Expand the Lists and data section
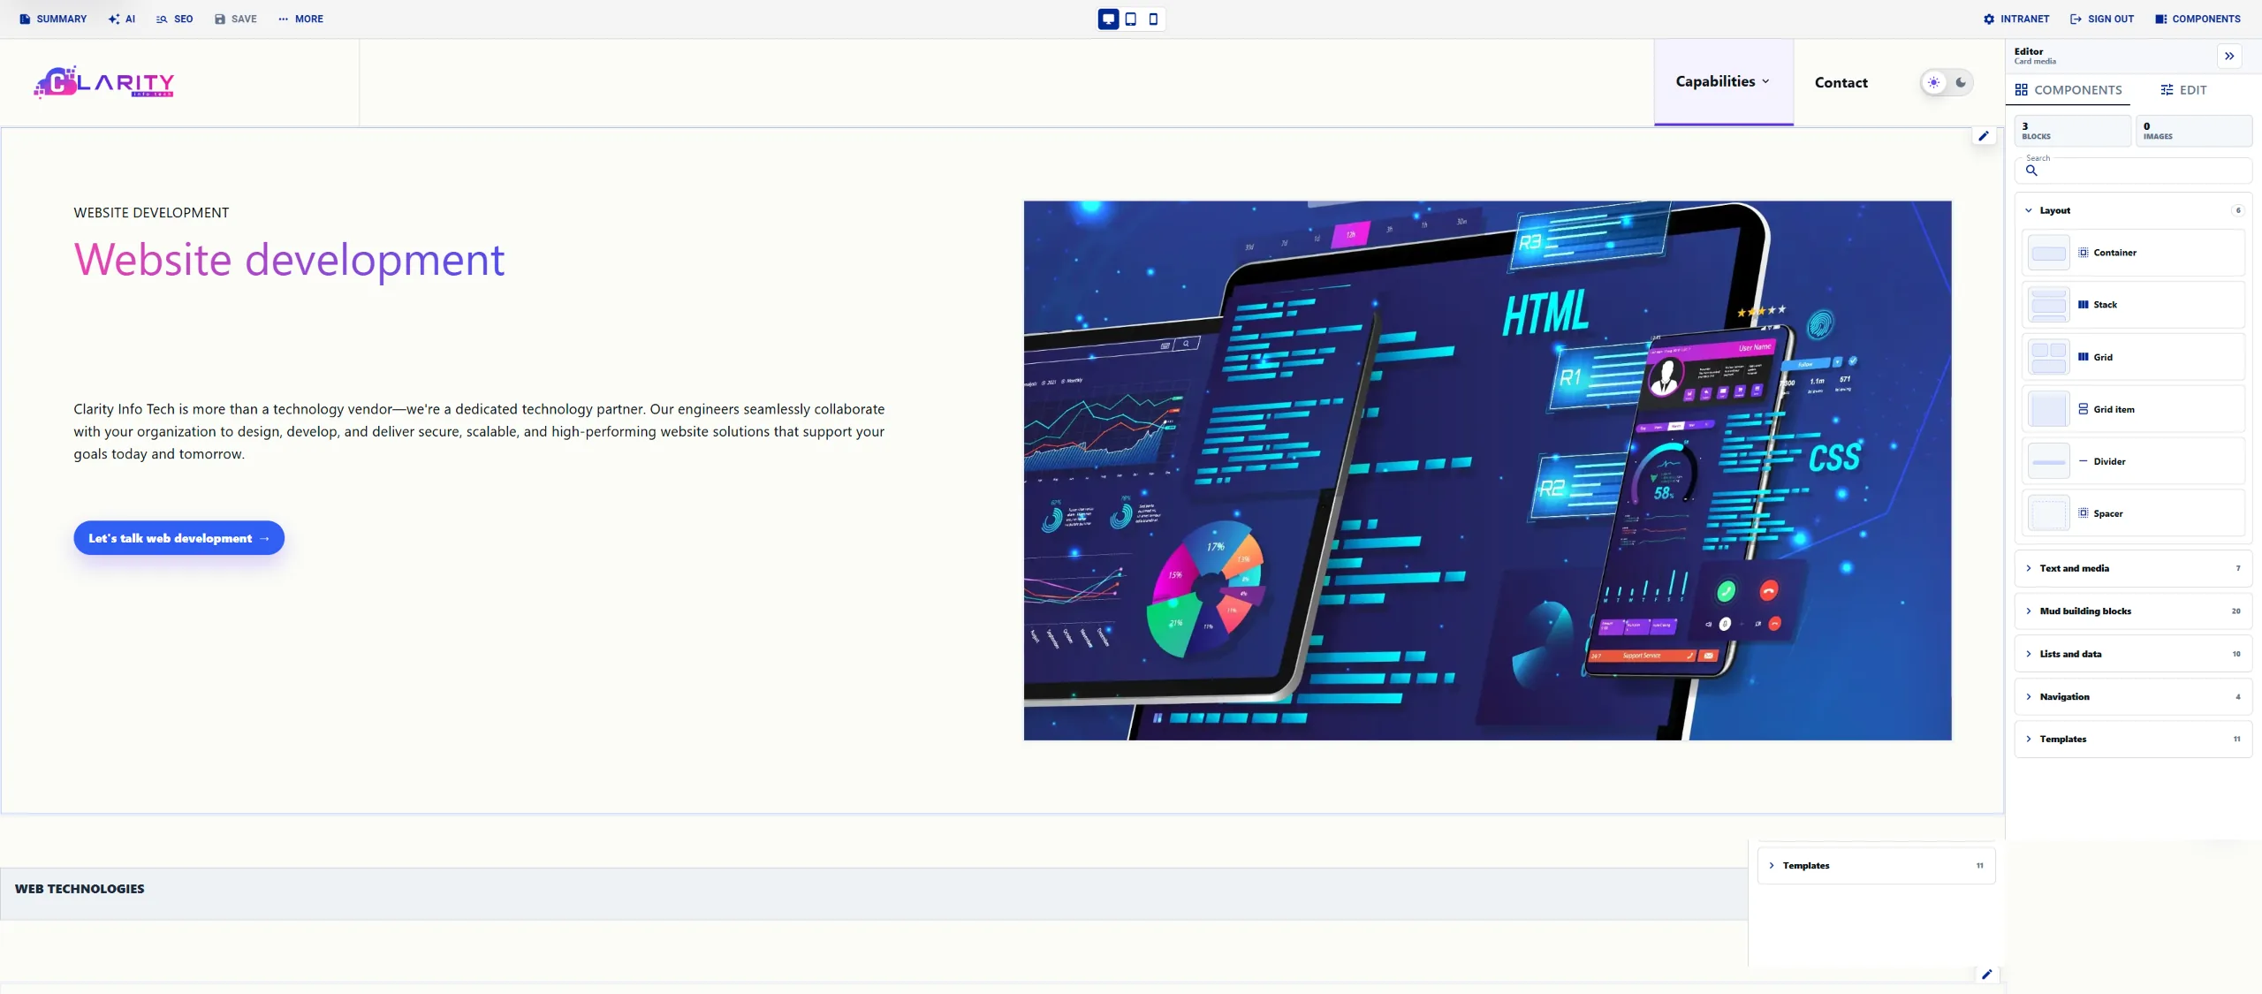This screenshot has width=2262, height=994. pyautogui.click(x=2133, y=654)
